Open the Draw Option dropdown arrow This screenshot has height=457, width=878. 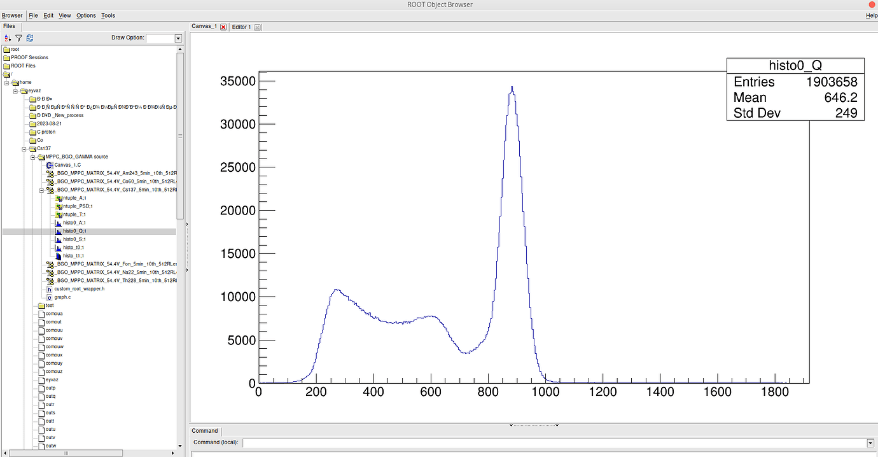(178, 38)
